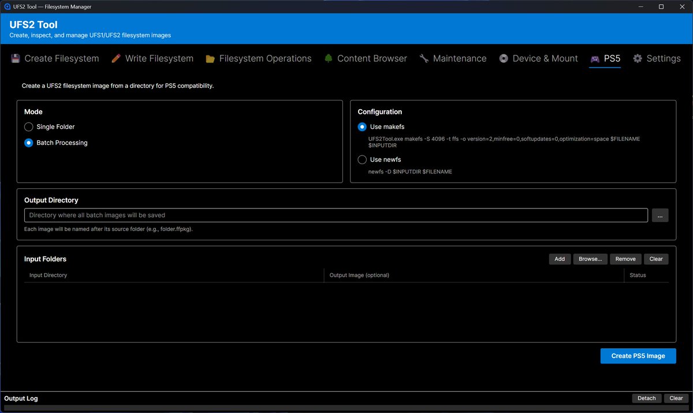
Task: Click the Output Directory text field
Action: click(x=336, y=215)
